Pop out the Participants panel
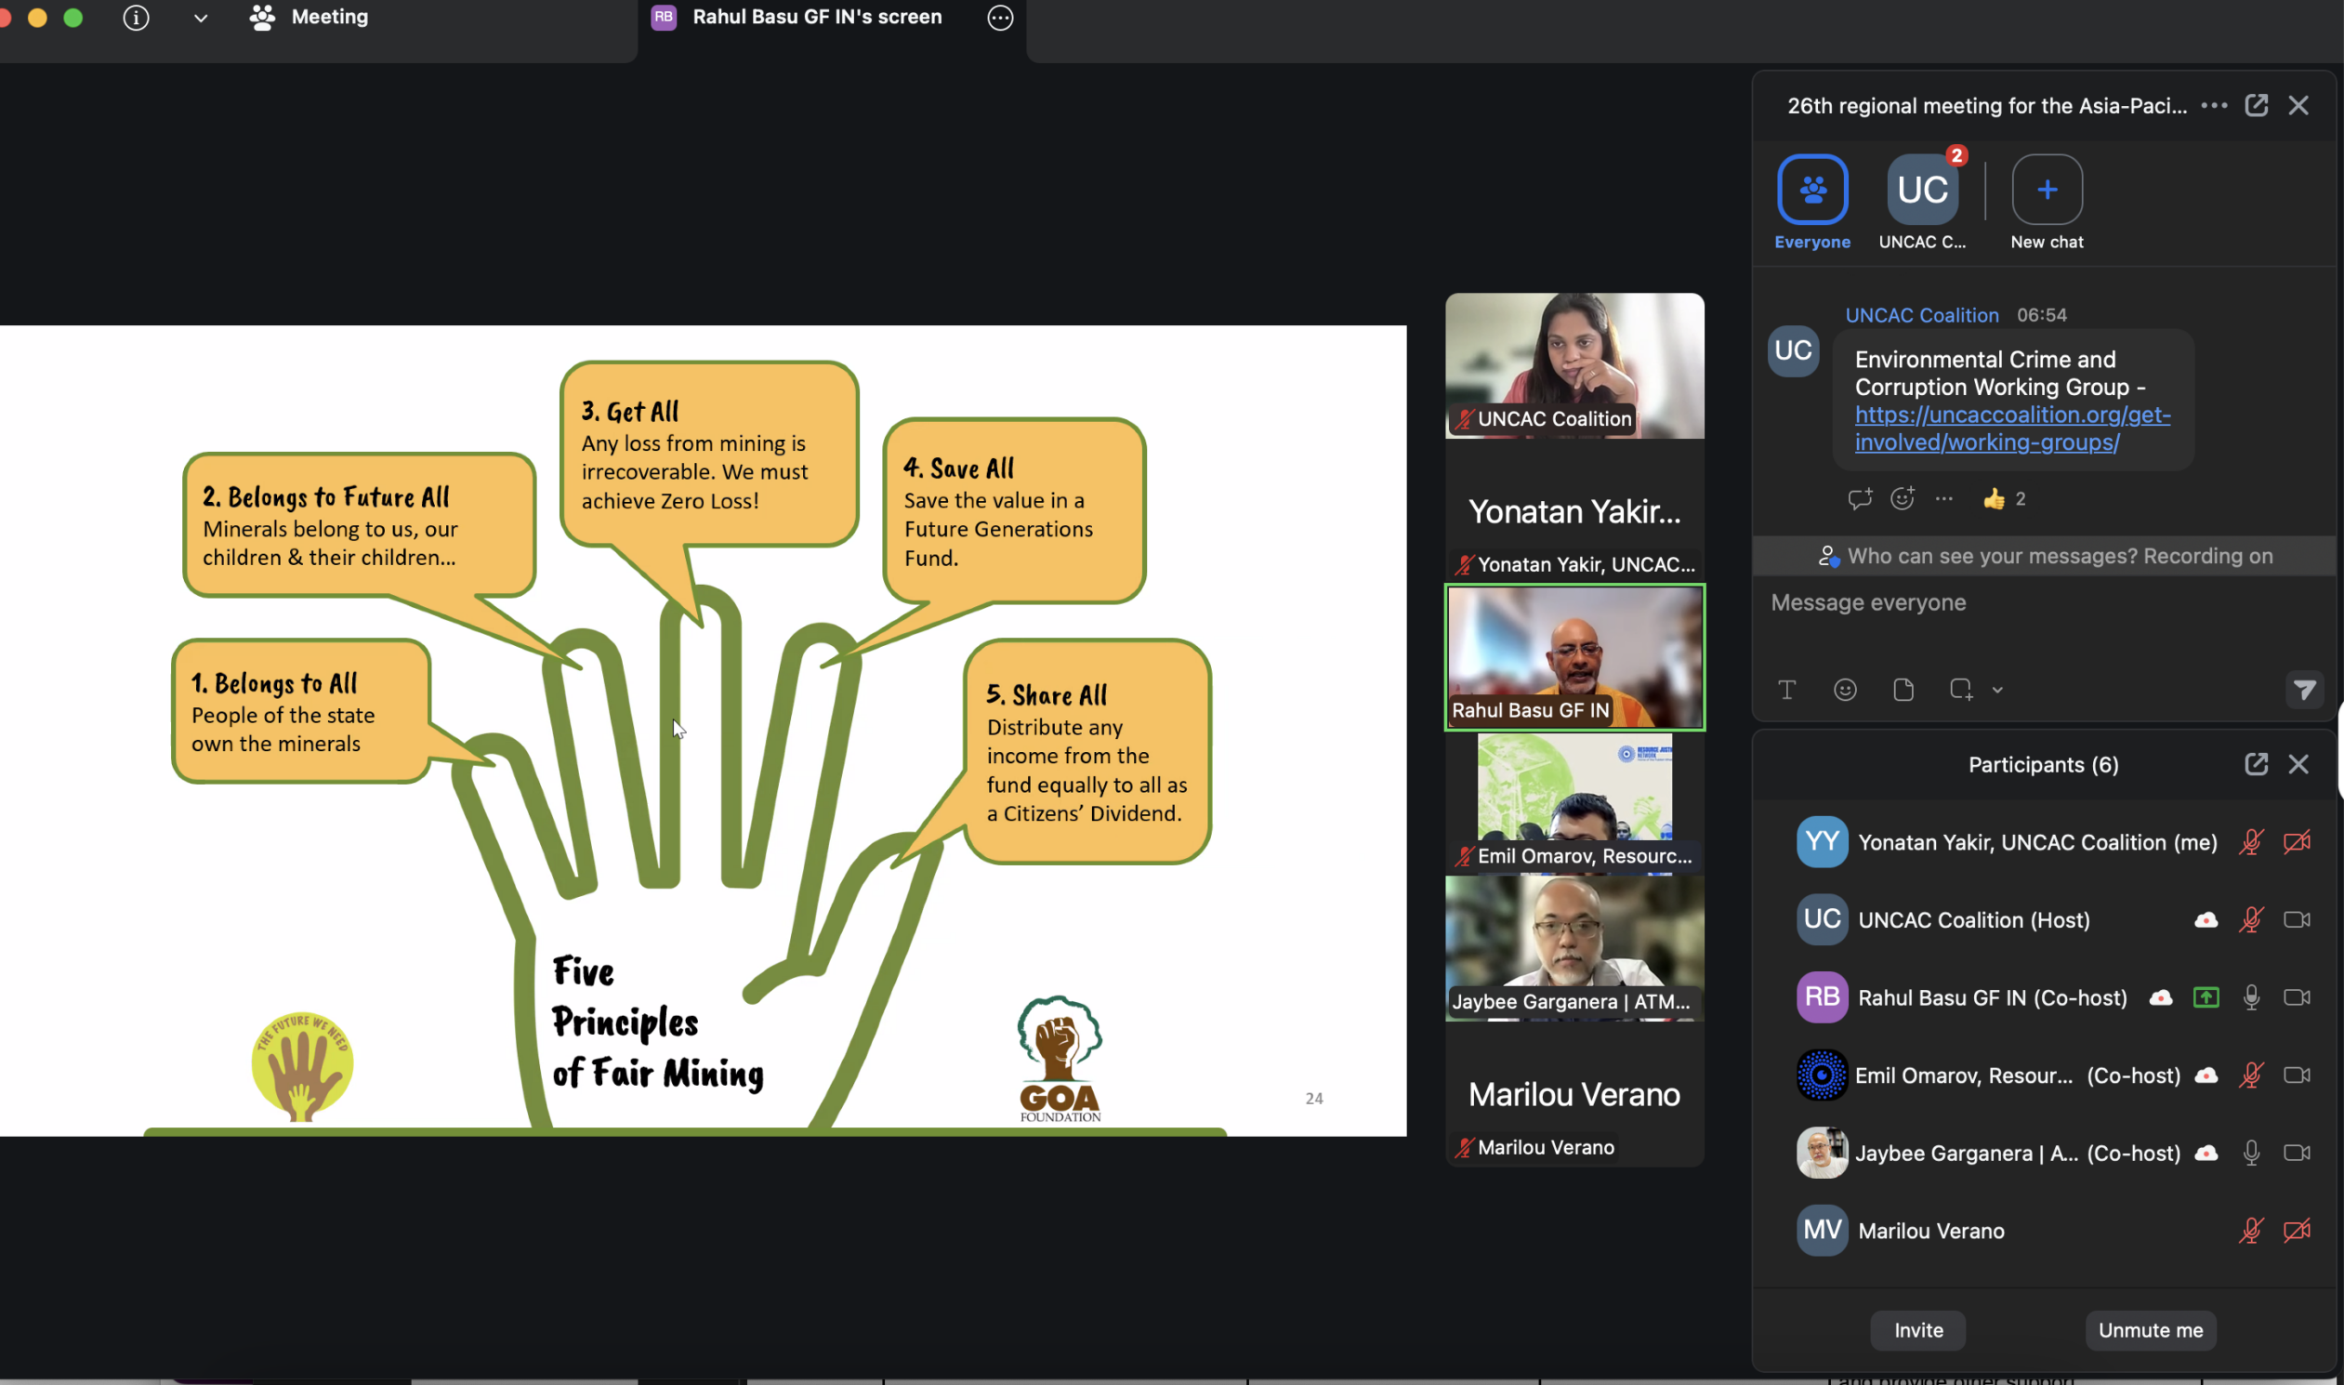The width and height of the screenshot is (2344, 1385). (2257, 764)
